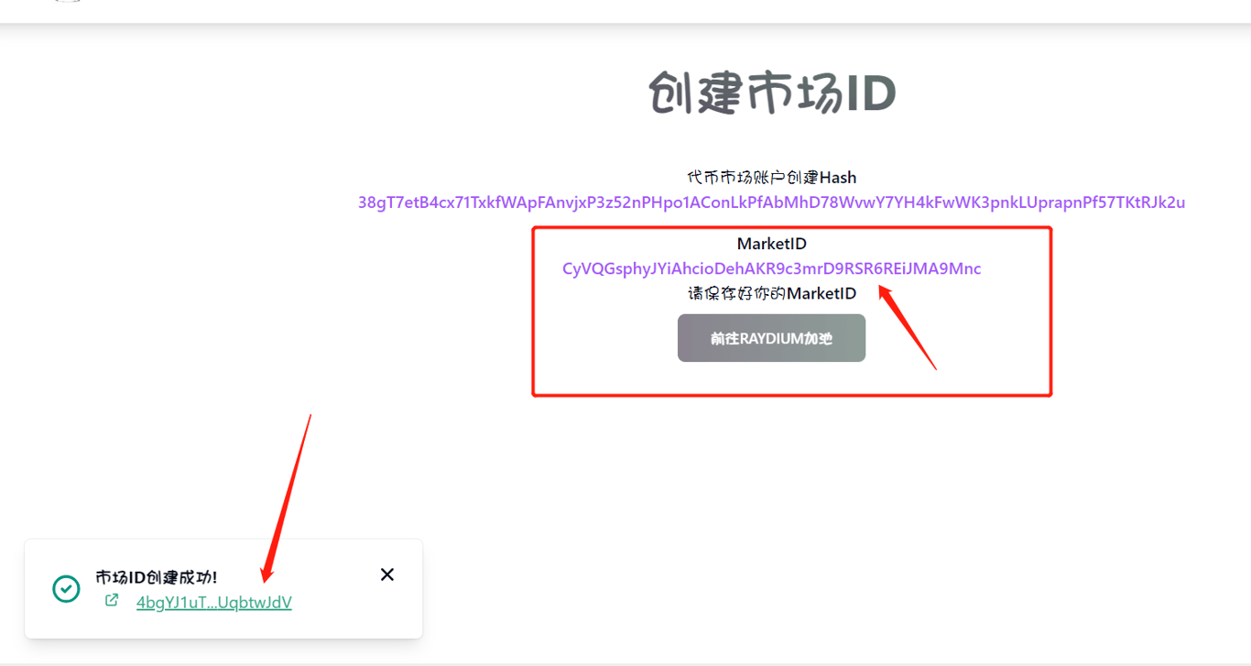Click the partial logo in top header
The width and height of the screenshot is (1251, 666).
68,2
